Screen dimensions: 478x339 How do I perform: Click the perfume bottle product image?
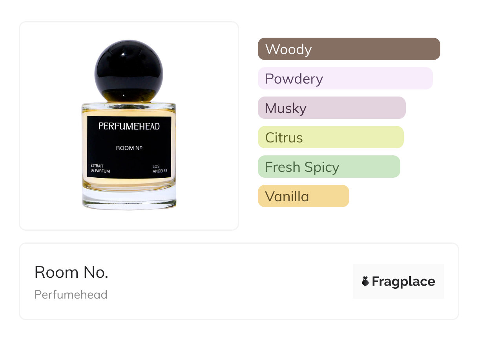pyautogui.click(x=129, y=125)
